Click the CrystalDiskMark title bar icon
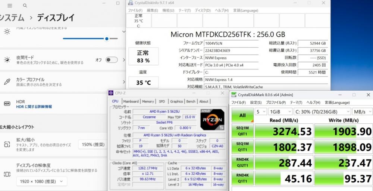This screenshot has height=191, width=373. 234,95
